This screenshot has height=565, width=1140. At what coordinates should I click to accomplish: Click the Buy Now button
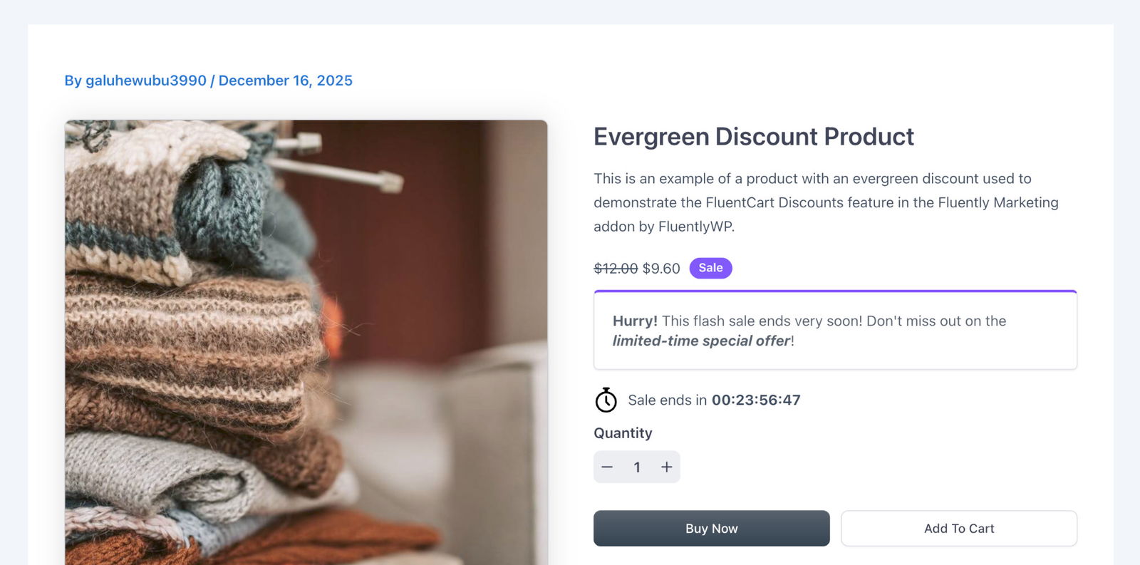pos(711,528)
